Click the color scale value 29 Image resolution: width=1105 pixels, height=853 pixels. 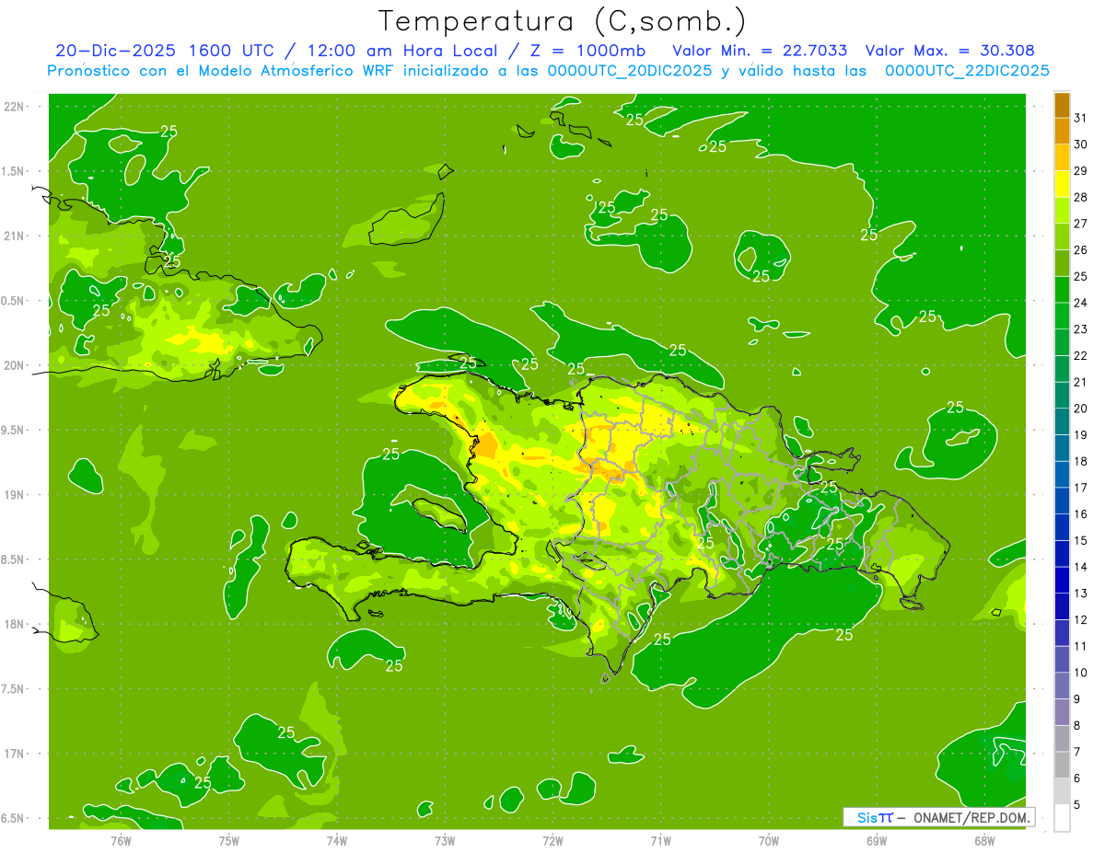(1081, 170)
